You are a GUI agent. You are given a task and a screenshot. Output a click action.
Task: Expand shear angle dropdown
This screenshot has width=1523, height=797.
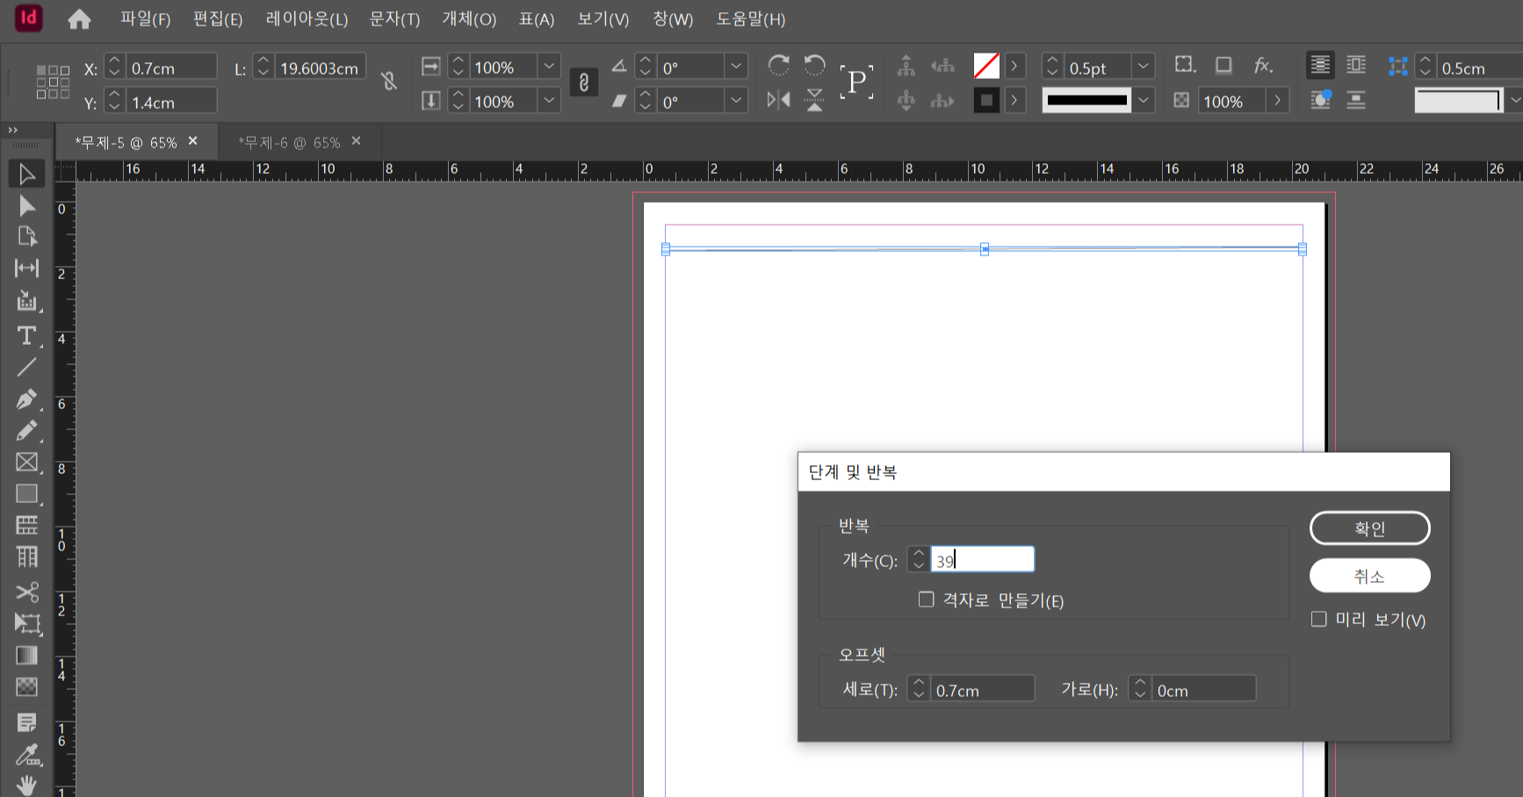pyautogui.click(x=736, y=101)
